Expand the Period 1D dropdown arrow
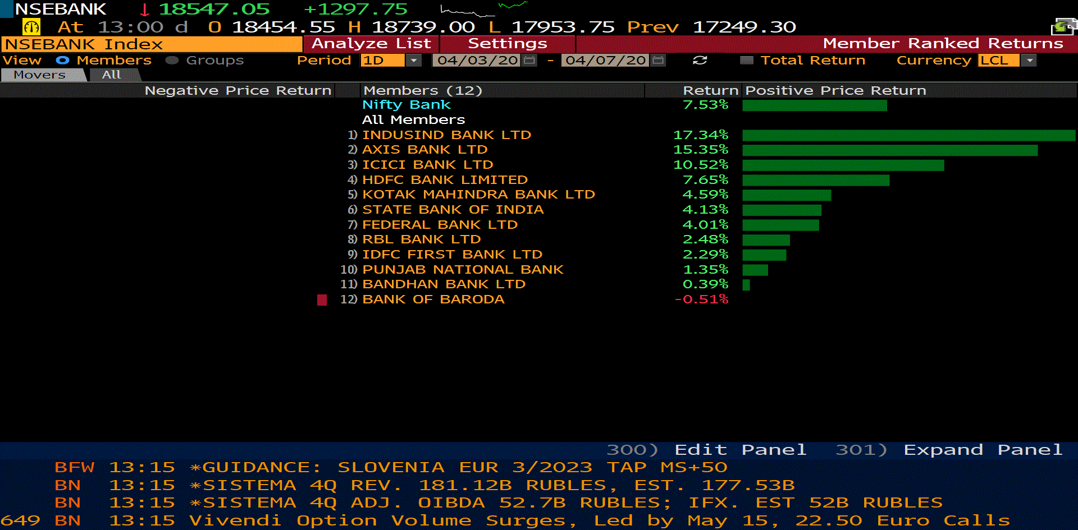This screenshot has height=530, width=1078. pyautogui.click(x=414, y=60)
